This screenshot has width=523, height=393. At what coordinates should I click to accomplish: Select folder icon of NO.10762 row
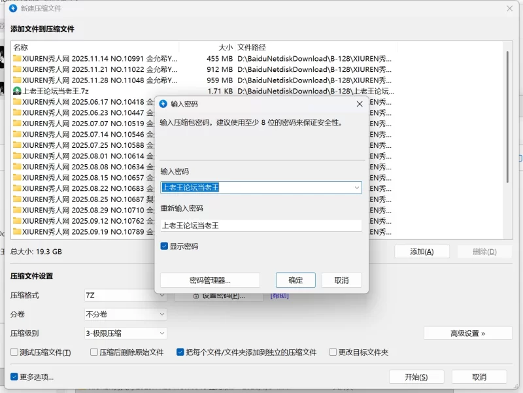click(x=17, y=221)
